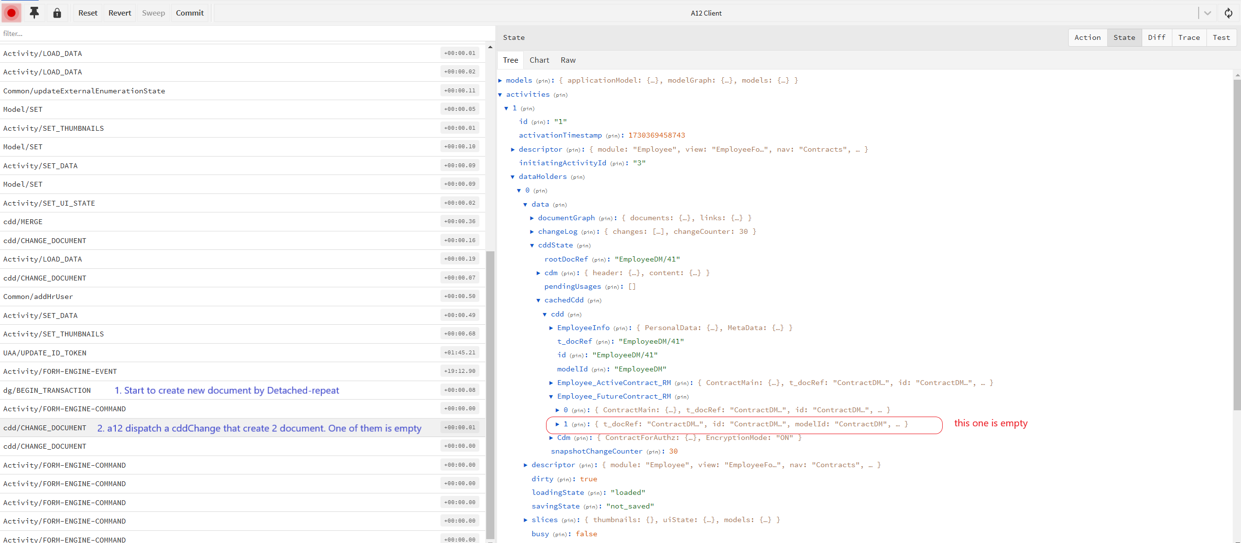Image resolution: width=1241 pixels, height=543 pixels.
Task: Click the Revert button
Action: point(120,13)
